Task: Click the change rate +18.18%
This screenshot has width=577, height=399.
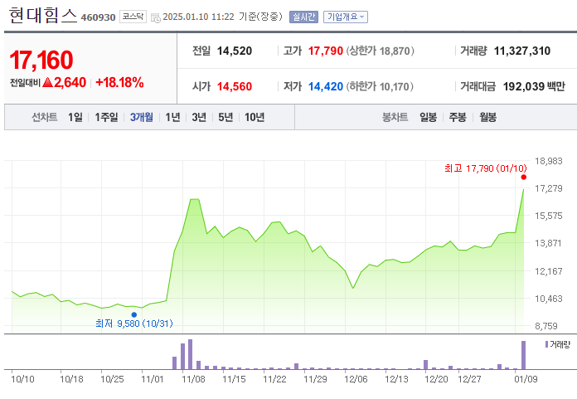Action: pos(119,82)
